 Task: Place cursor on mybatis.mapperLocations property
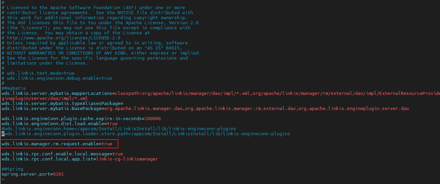pyautogui.click(x=57, y=94)
